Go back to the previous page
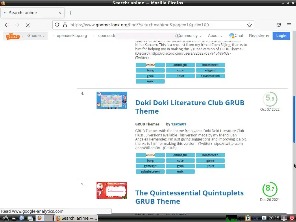 7,25
